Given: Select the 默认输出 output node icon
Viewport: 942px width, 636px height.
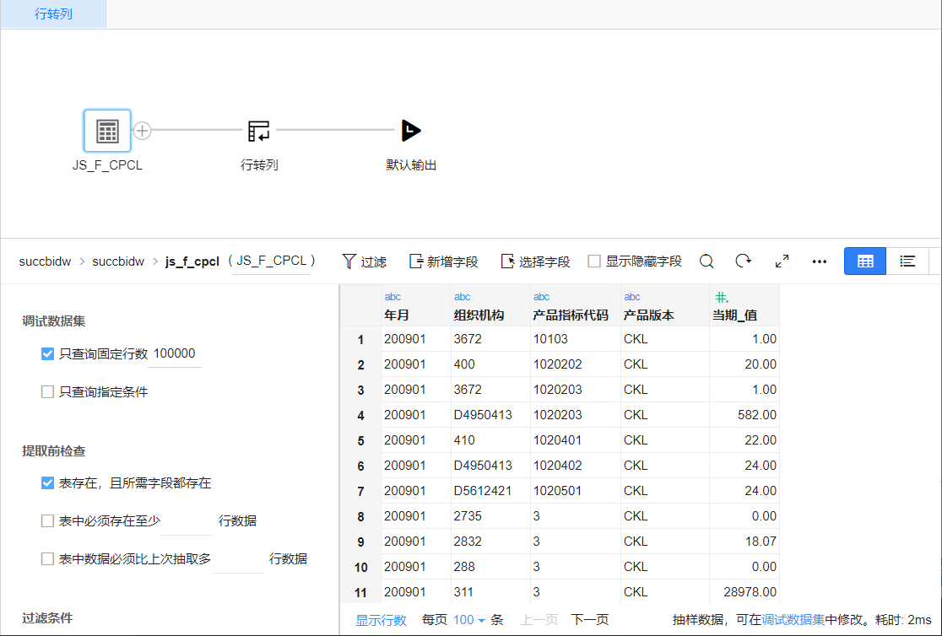Looking at the screenshot, I should pos(411,131).
